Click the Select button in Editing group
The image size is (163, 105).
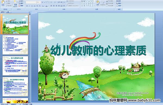click(x=119, y=6)
